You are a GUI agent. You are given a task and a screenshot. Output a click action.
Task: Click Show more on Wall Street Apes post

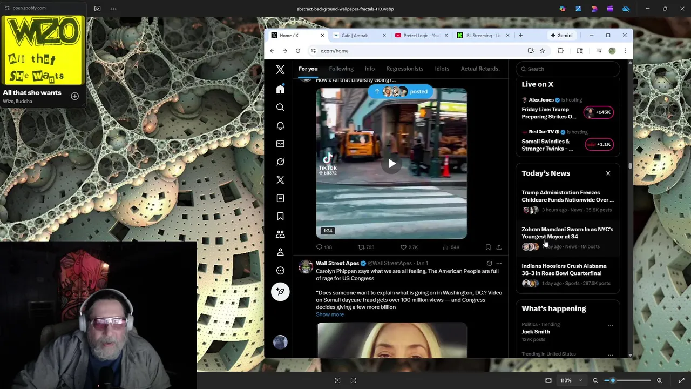pos(330,314)
